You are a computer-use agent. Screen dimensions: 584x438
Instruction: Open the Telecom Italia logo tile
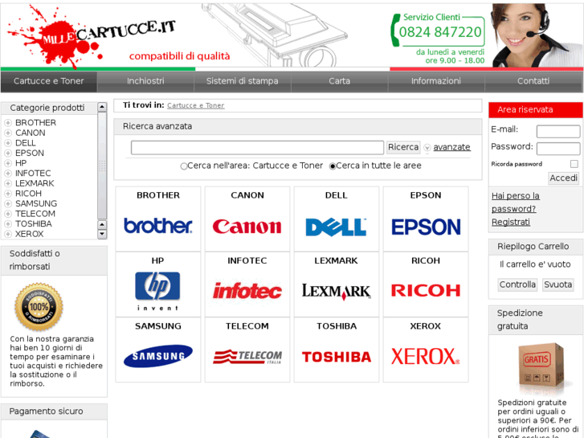(247, 357)
